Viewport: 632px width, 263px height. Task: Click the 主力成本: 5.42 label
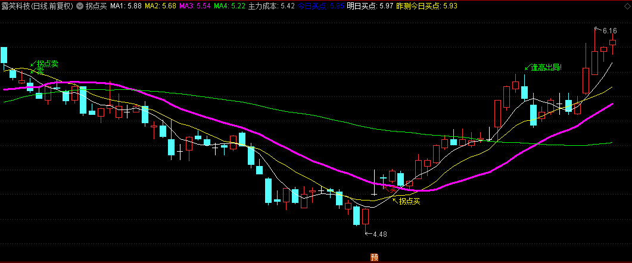[x=272, y=7]
